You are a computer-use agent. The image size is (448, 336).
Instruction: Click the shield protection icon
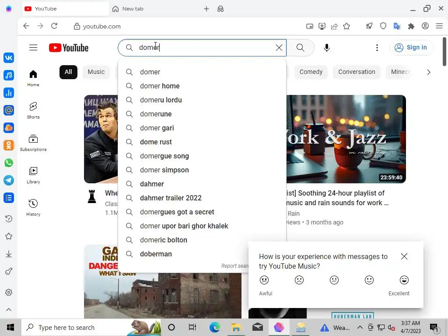[383, 26]
